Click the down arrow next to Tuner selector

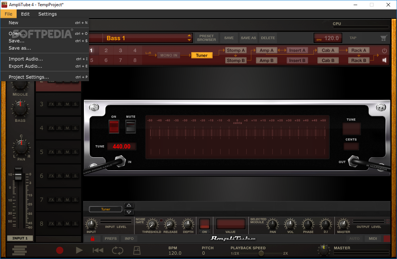click(x=129, y=212)
